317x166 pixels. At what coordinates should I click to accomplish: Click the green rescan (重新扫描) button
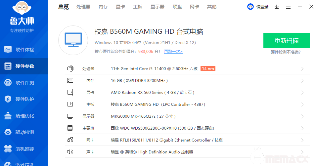286,41
